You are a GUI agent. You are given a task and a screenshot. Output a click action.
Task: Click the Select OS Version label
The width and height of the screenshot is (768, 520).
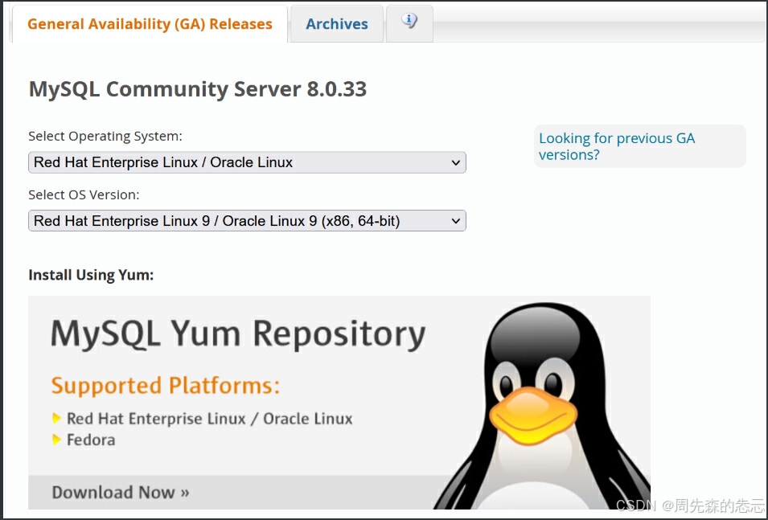pos(84,194)
